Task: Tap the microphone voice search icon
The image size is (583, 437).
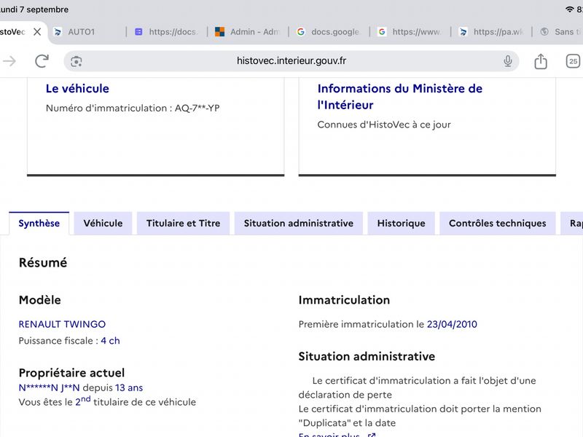Action: point(507,61)
